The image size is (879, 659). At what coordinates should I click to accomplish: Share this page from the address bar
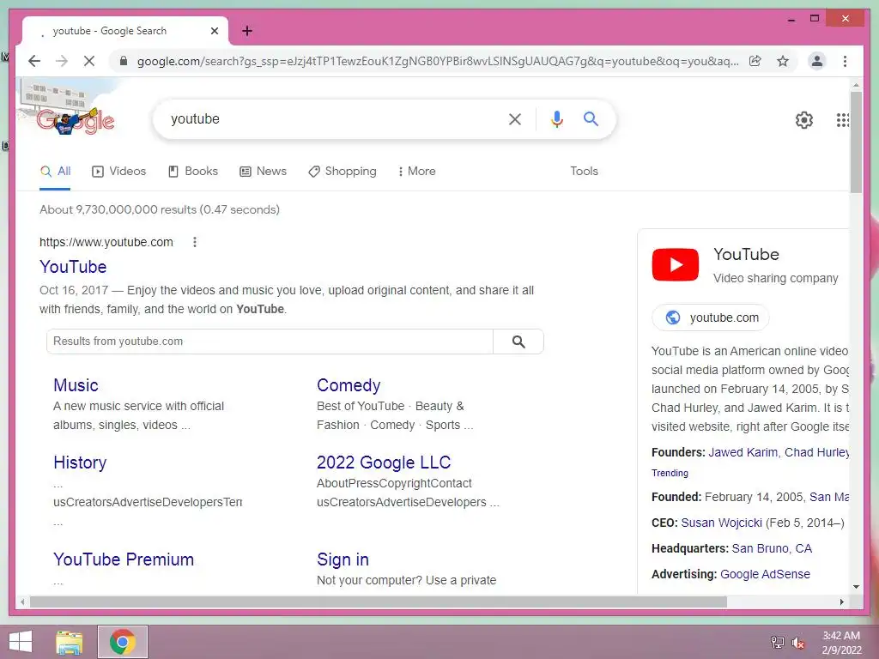[x=755, y=61]
